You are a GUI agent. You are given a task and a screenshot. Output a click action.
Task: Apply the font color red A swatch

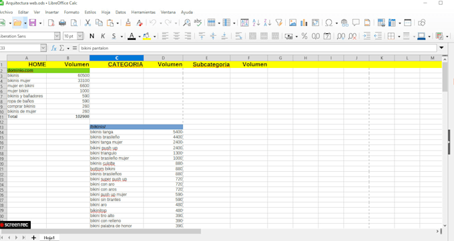pyautogui.click(x=132, y=36)
